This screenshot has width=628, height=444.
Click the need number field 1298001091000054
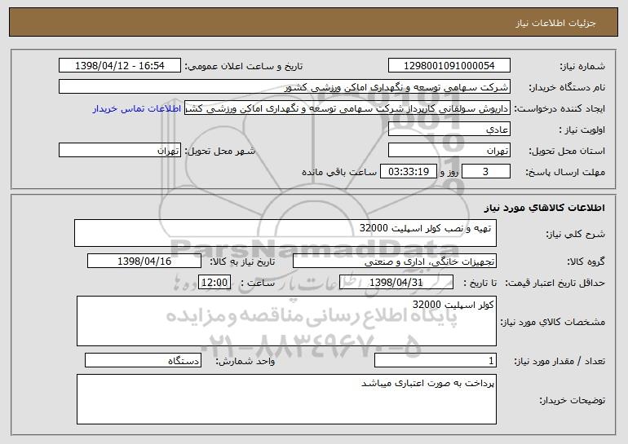pyautogui.click(x=449, y=66)
